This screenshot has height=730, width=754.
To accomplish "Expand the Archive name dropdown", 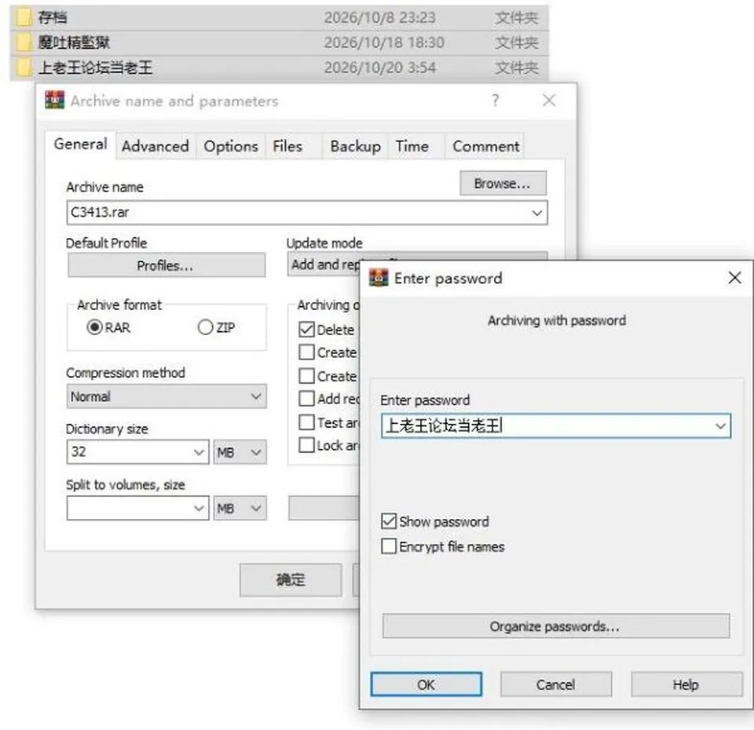I will pos(537,213).
